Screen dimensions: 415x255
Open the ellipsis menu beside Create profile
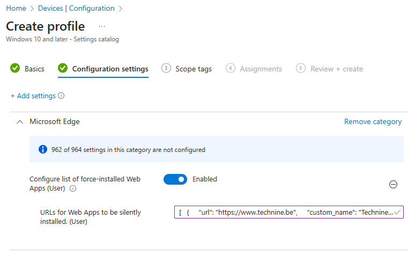coord(102,26)
